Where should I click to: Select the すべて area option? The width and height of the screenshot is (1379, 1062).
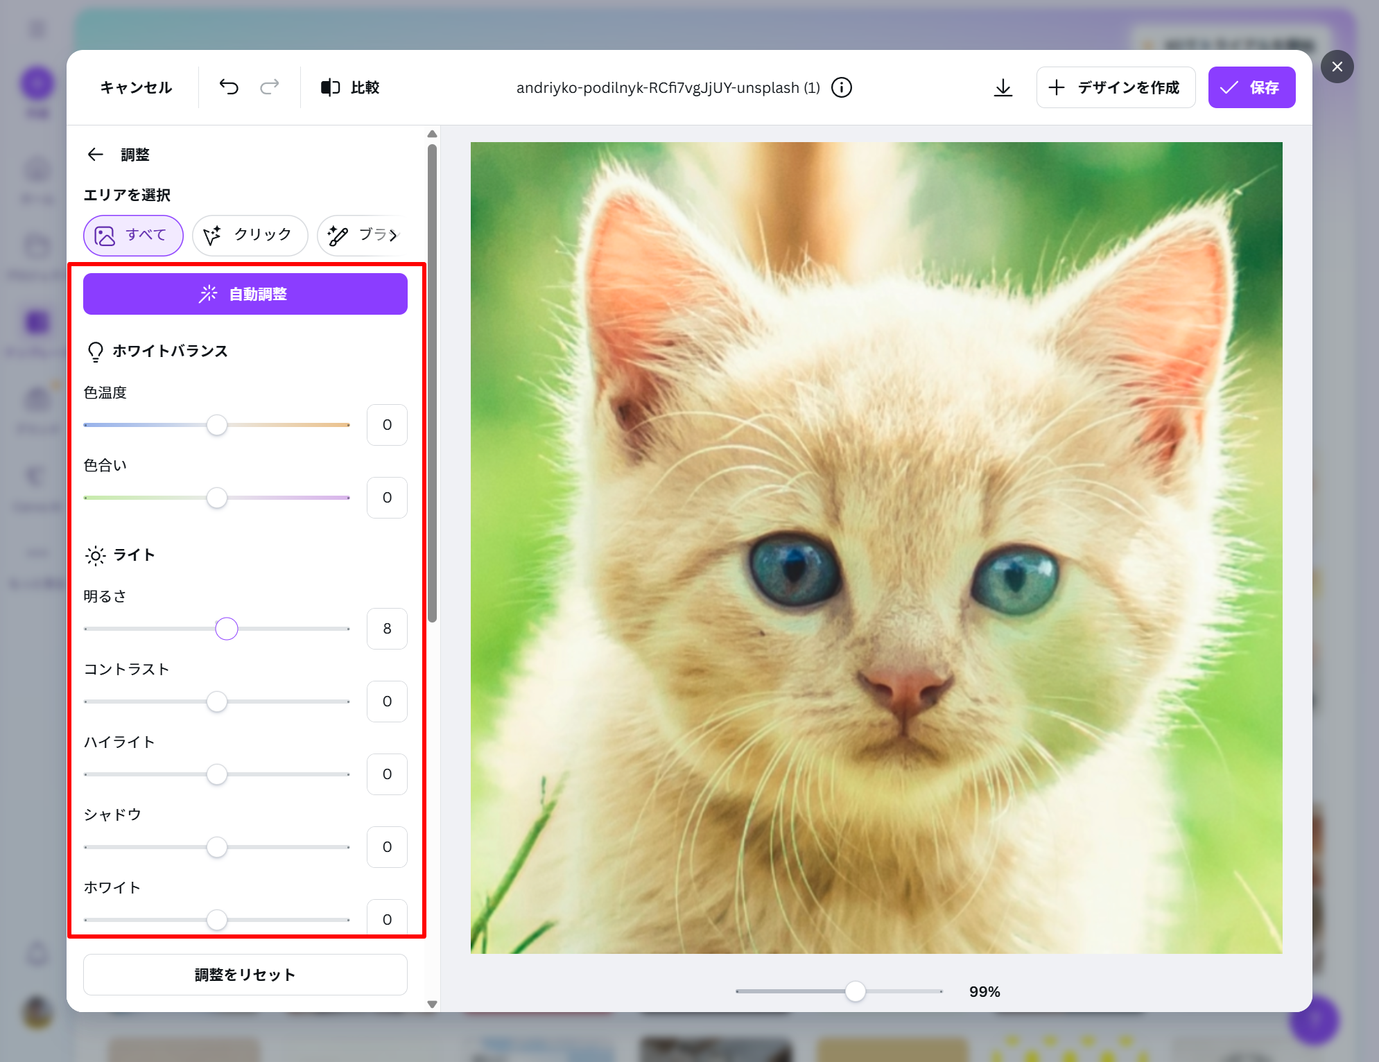pos(133,236)
